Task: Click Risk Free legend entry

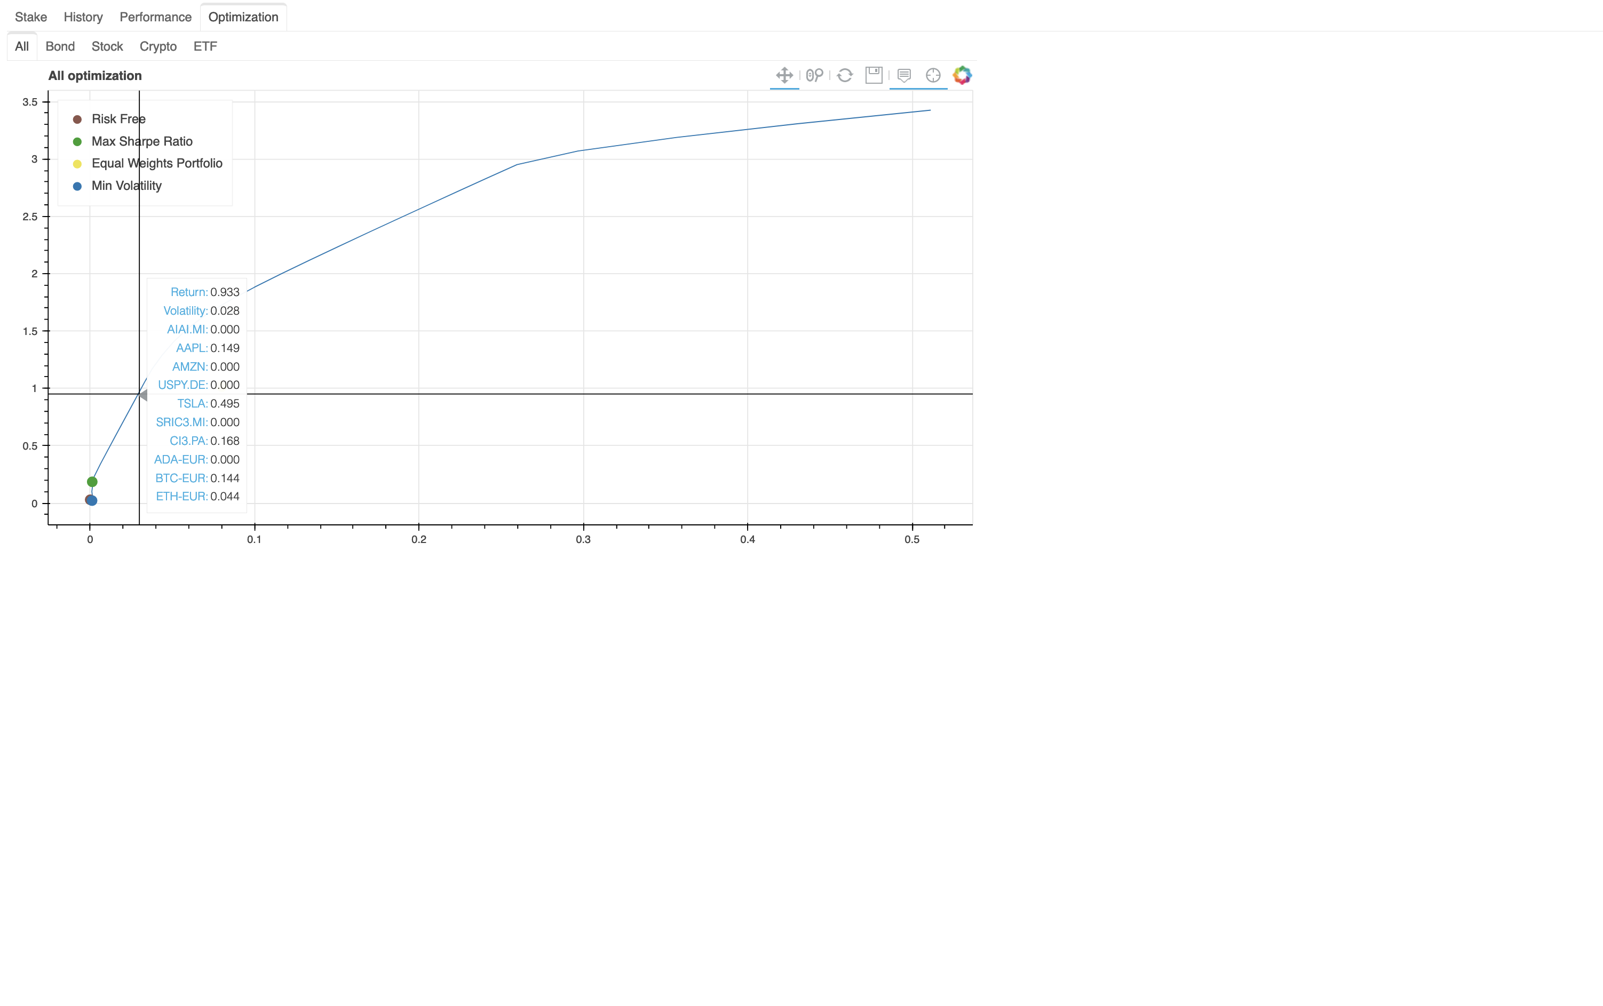Action: (x=118, y=119)
